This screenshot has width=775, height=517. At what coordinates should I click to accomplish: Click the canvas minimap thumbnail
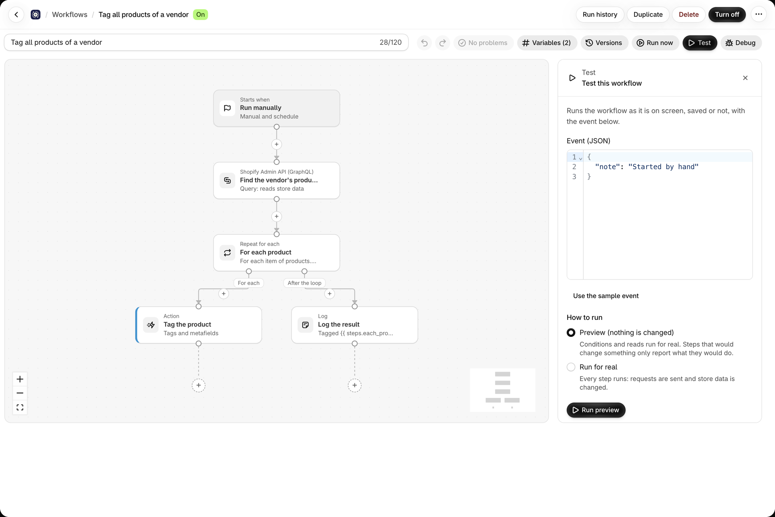[x=503, y=390]
